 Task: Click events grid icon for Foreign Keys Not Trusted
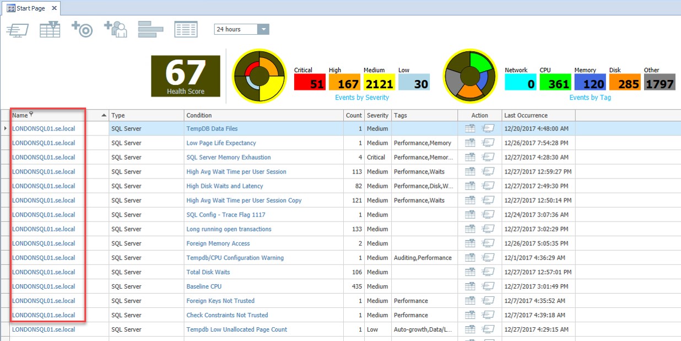[470, 300]
